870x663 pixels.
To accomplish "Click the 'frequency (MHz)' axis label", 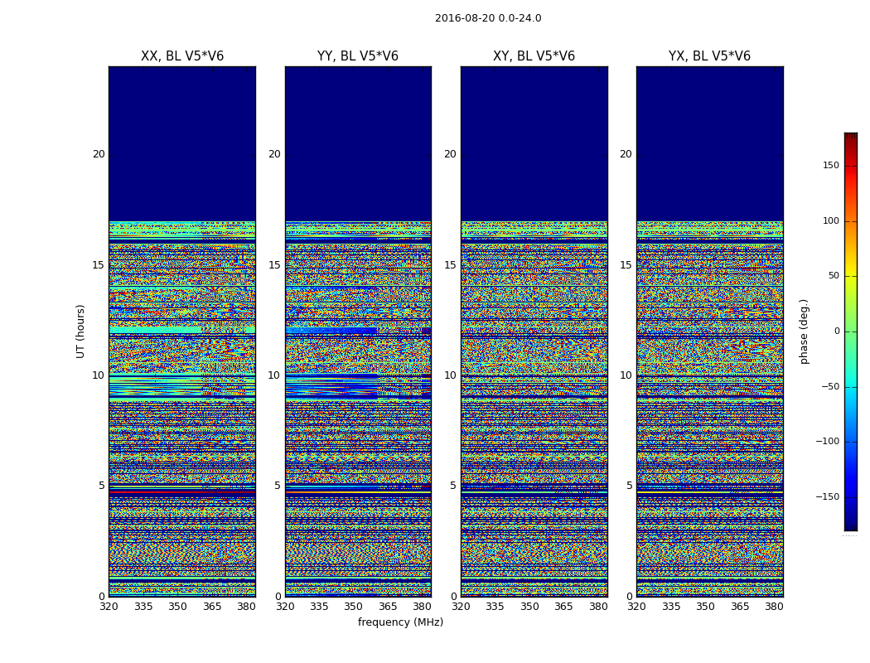I will click(400, 622).
